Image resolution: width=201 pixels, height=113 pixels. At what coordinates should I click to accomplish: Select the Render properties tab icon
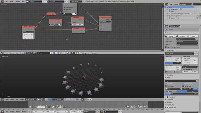click(170, 26)
